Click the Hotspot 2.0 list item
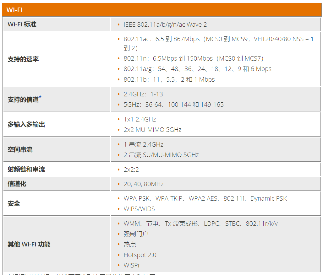This screenshot has height=275, width=323. (x=140, y=255)
